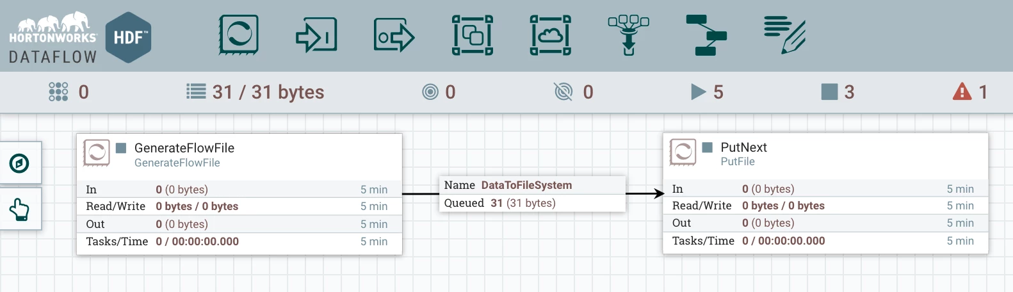The image size is (1013, 292).
Task: Click GenerateFlowFile In row
Action: 239,190
